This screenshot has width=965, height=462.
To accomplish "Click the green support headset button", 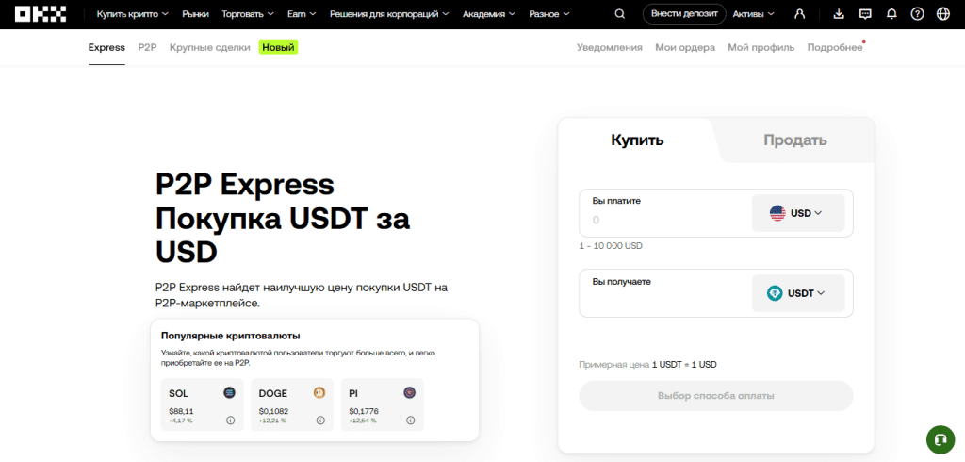I will click(940, 439).
